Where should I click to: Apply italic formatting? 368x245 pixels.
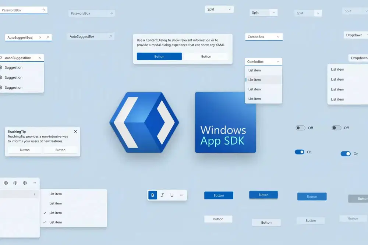[x=162, y=195]
